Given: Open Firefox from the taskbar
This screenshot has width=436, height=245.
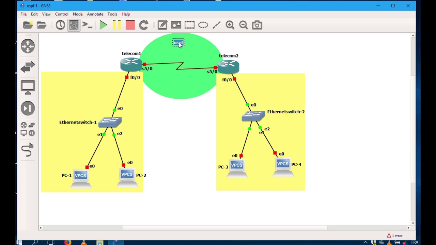Looking at the screenshot, I should point(67,242).
